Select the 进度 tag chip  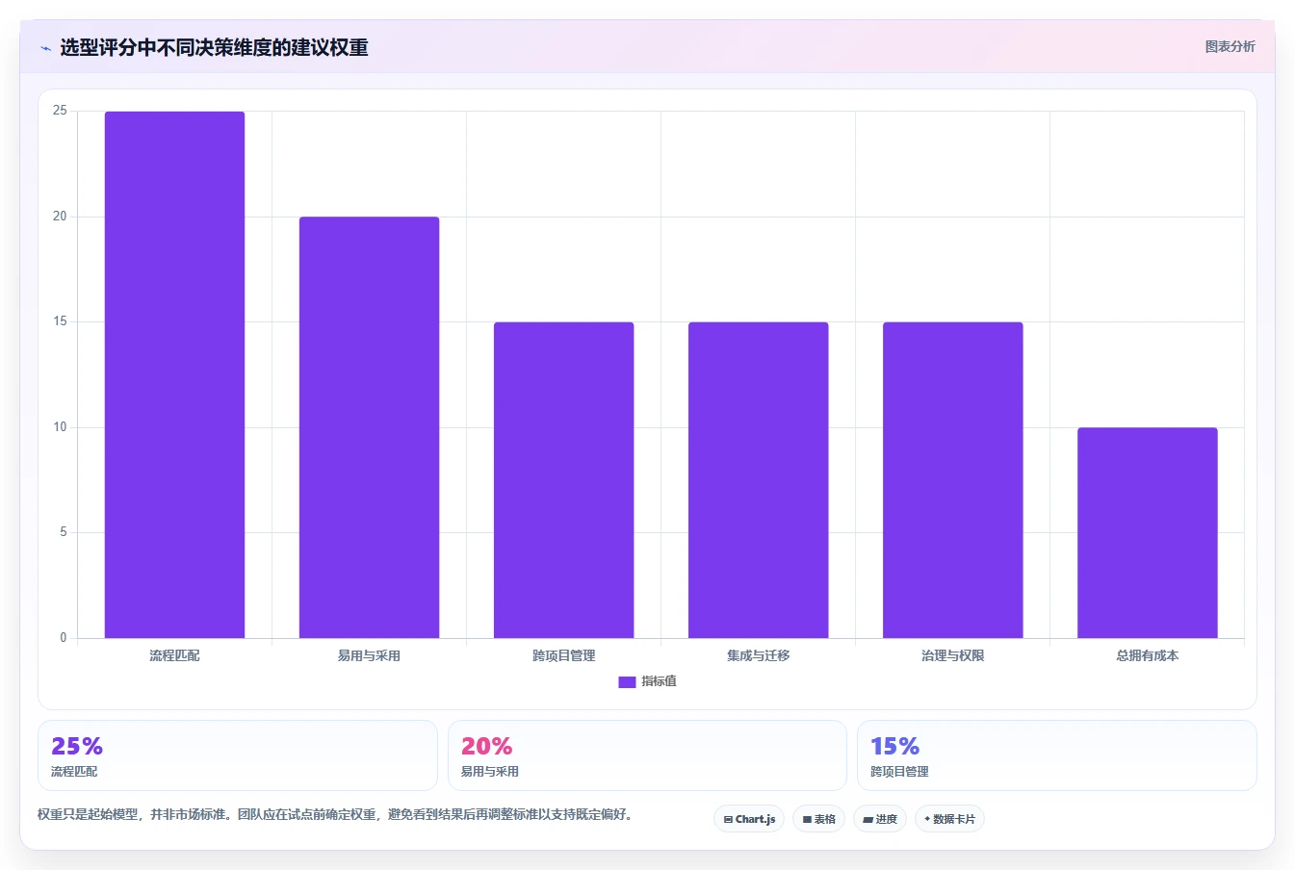(880, 819)
